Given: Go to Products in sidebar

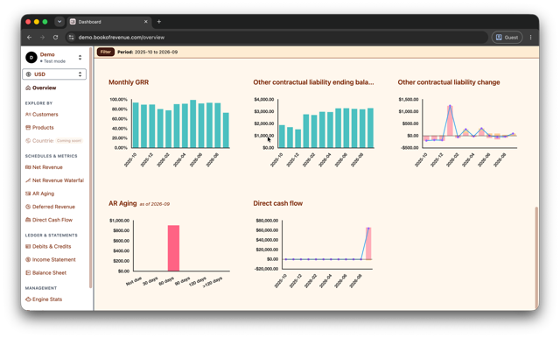Looking at the screenshot, I should pyautogui.click(x=43, y=128).
